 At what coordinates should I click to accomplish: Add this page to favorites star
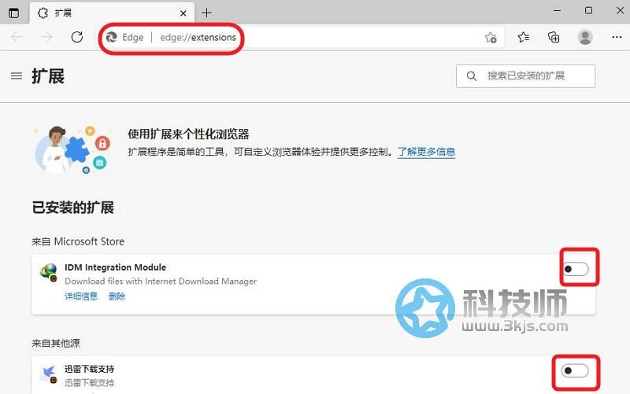(491, 37)
